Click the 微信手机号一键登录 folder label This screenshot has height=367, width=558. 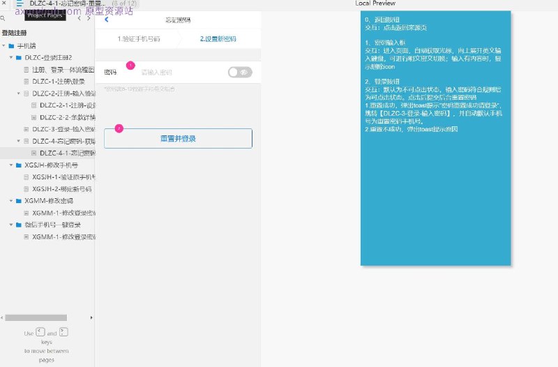click(x=52, y=225)
